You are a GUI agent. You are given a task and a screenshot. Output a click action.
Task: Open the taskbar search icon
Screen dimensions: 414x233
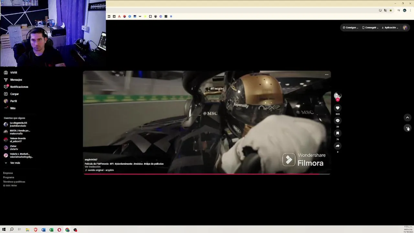coord(12,230)
